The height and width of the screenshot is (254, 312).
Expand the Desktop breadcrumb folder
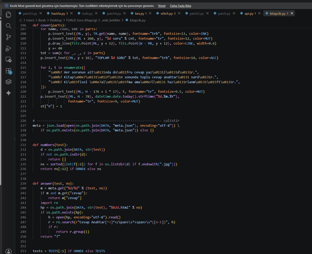click(x=56, y=20)
